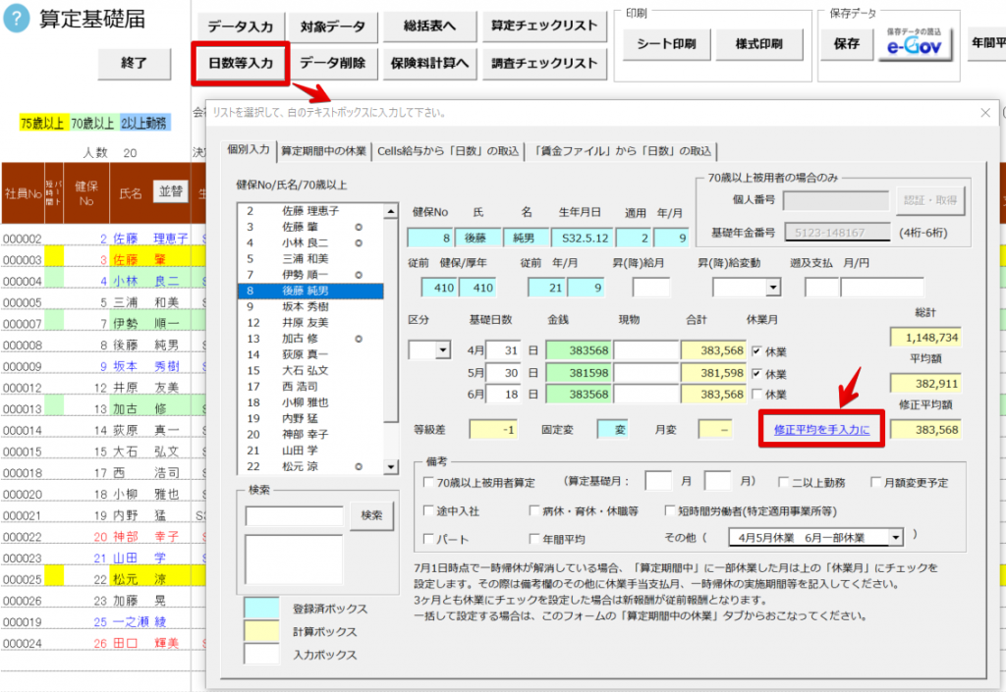The width and height of the screenshot is (1006, 692).
Task: Click the April 金銭 field 383568
Action: pos(580,350)
